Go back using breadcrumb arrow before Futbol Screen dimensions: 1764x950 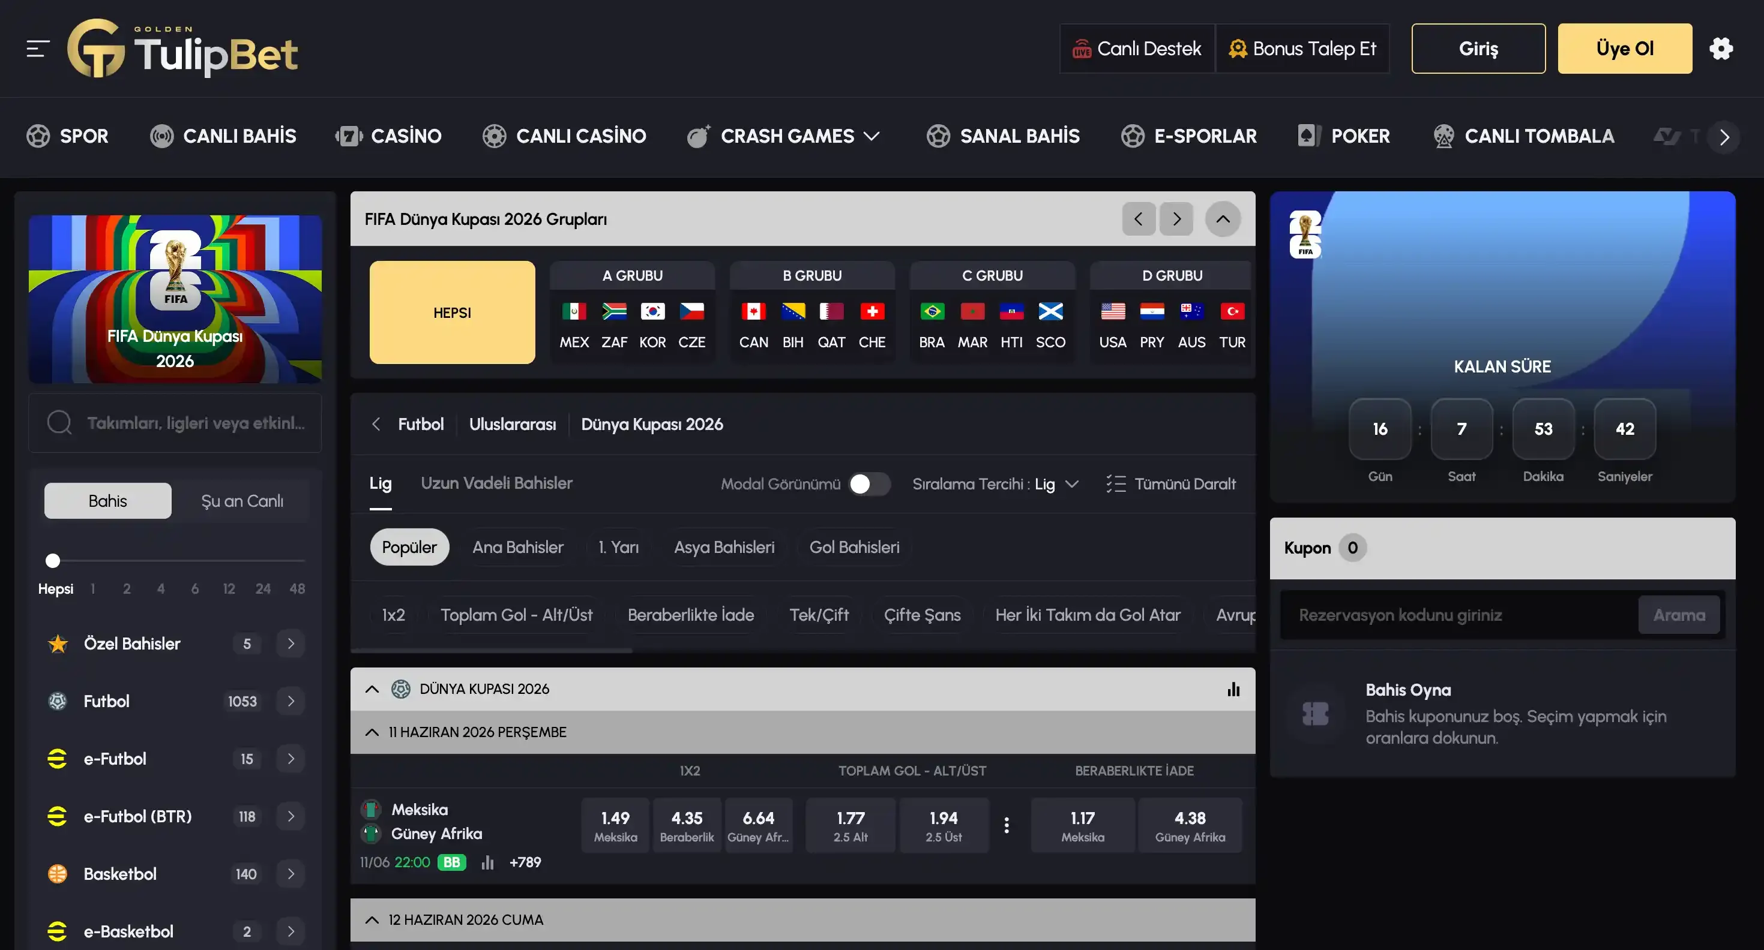[376, 425]
